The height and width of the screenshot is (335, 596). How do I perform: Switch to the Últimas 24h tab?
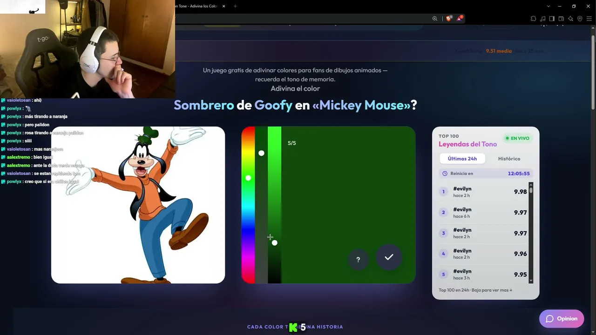[462, 159]
